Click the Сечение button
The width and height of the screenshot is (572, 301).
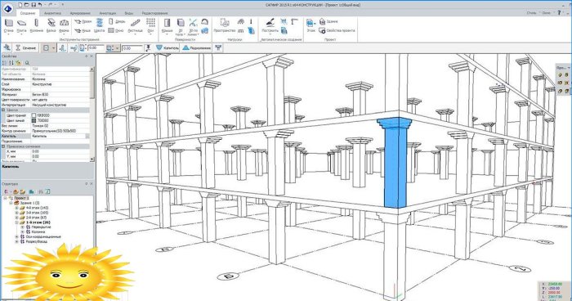point(26,48)
